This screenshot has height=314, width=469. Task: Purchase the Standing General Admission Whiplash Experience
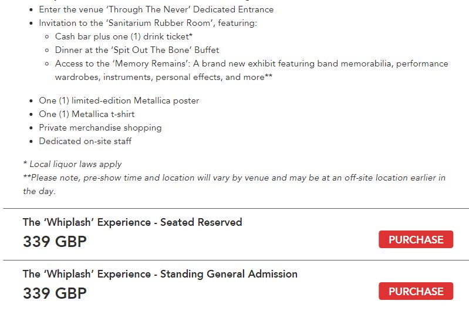coord(416,291)
